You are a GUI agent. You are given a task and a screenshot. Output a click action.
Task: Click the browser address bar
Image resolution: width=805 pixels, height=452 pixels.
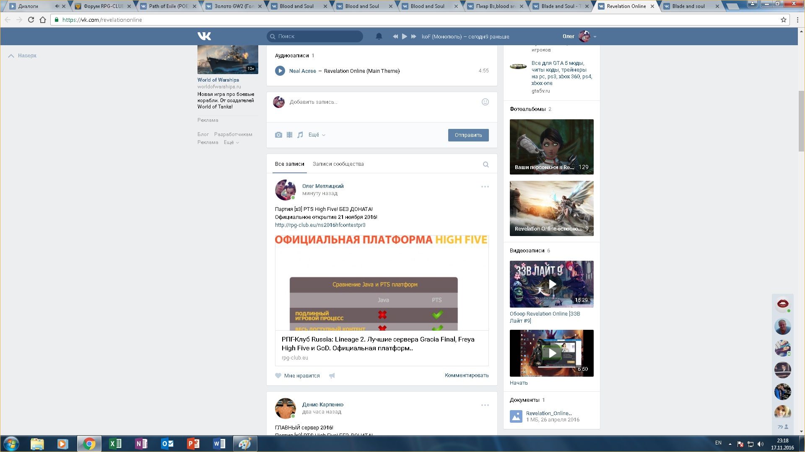pyautogui.click(x=419, y=20)
